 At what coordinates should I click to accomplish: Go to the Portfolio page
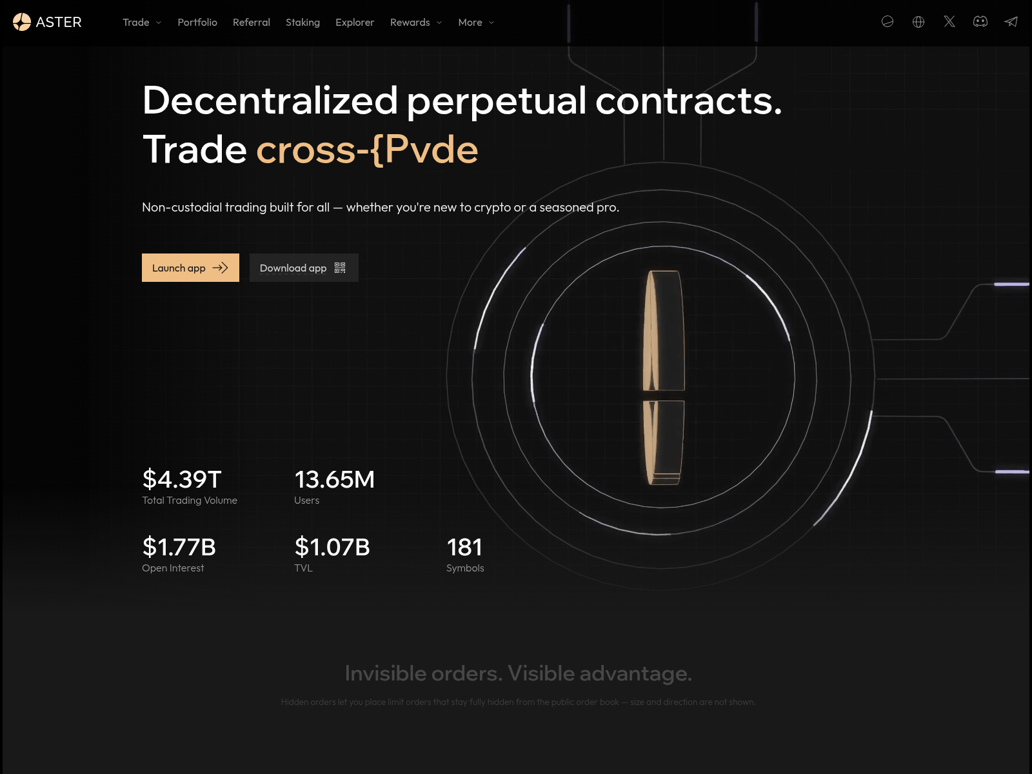[x=197, y=23]
